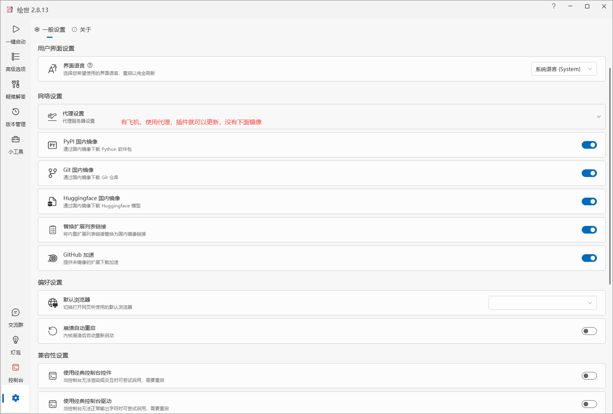The image size is (613, 414).
Task: Open the 默认浏览器 dropdown
Action: tap(542, 303)
